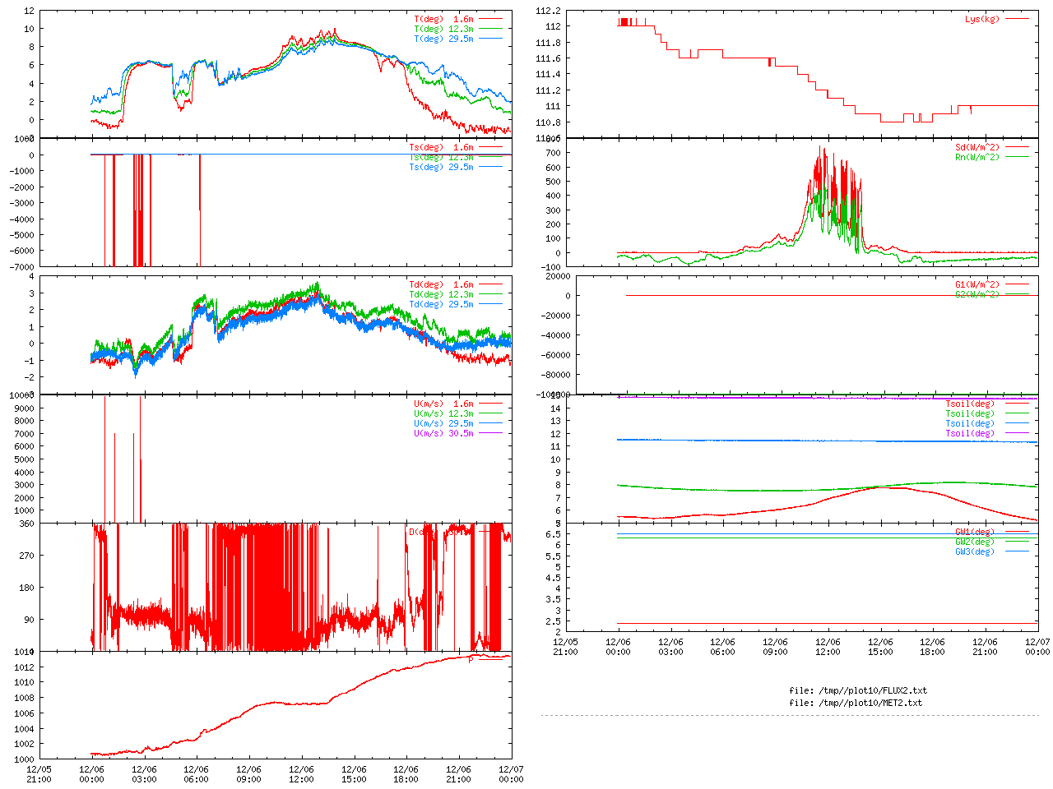Select the T(deg) 29.5m legend entry
Image resolution: width=1053 pixels, height=789 pixels.
coord(443,39)
